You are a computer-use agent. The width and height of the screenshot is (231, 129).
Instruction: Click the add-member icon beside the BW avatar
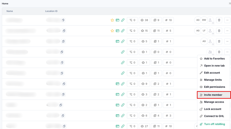210,20
